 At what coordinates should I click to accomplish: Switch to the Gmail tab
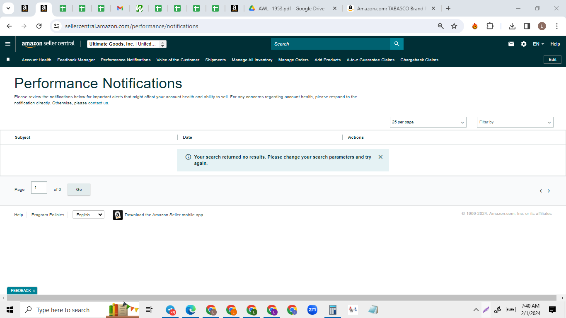pyautogui.click(x=120, y=8)
